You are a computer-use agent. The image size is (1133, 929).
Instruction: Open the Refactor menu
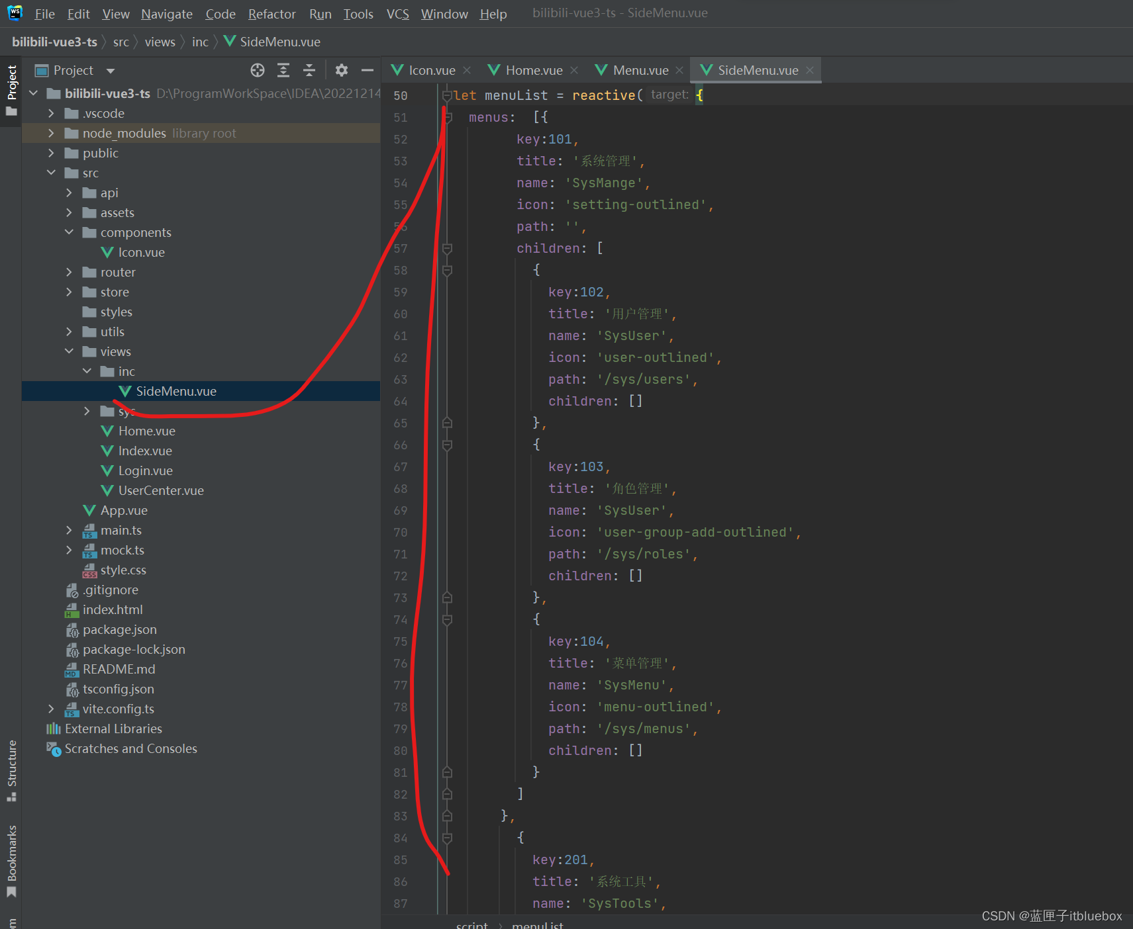[x=271, y=14]
